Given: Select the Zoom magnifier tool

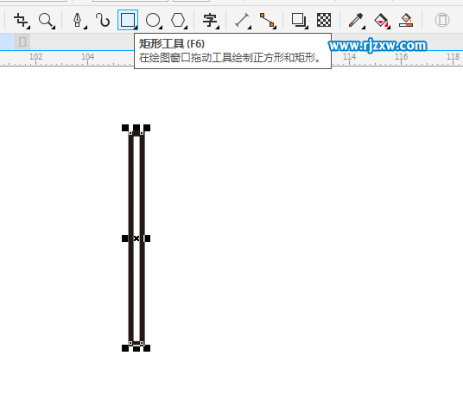Looking at the screenshot, I should pyautogui.click(x=47, y=21).
